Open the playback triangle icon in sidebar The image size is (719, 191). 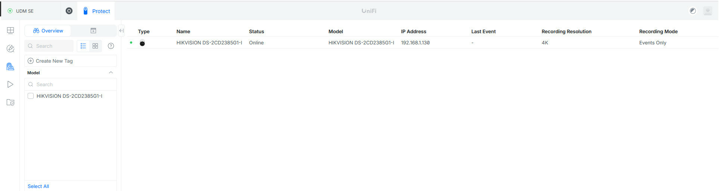[10, 85]
